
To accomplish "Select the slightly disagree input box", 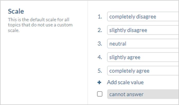I will [x=143, y=30].
